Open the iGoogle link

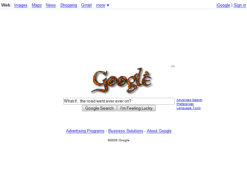click(x=223, y=5)
